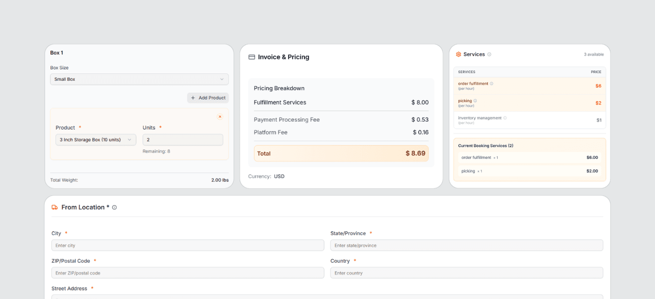Click the info icon next to order fulfillment
Screen dimensions: 655x299
point(491,84)
